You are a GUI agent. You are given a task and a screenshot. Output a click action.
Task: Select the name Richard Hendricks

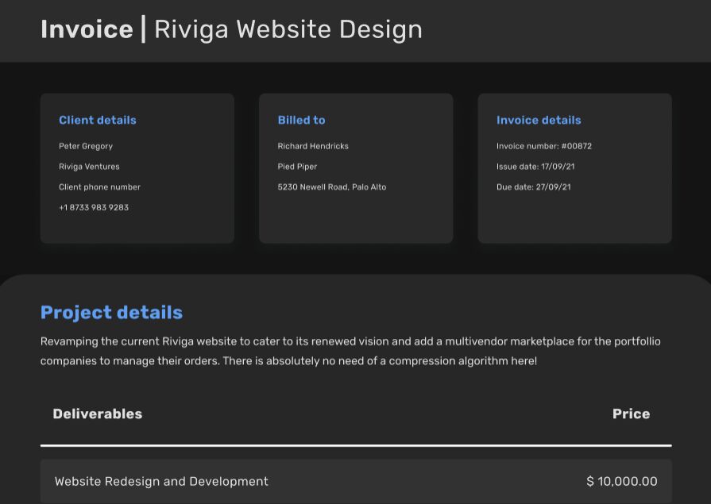tap(313, 146)
